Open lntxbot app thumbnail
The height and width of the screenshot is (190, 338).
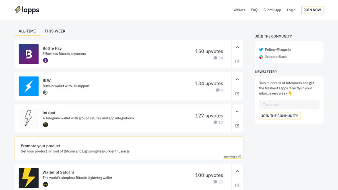[x=29, y=118]
